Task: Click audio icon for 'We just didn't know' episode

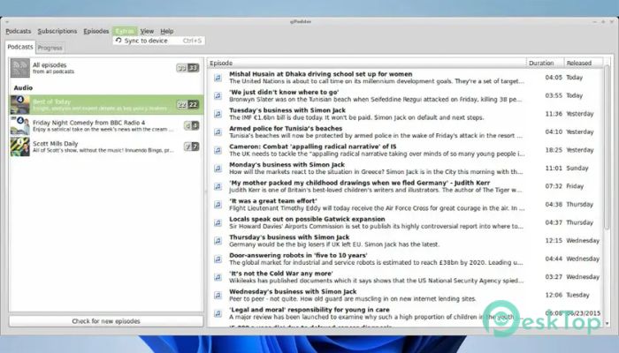Action: (x=218, y=95)
